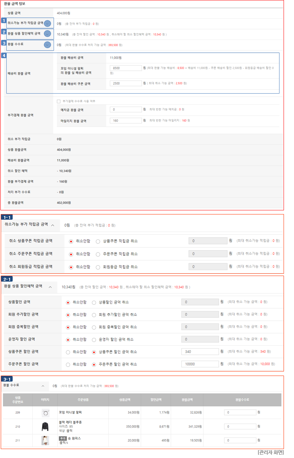Screen dimensions: 294x458
Task: Tick the 부가결제 수수료 사용 여부 checkbox
Action: [x=58, y=101]
